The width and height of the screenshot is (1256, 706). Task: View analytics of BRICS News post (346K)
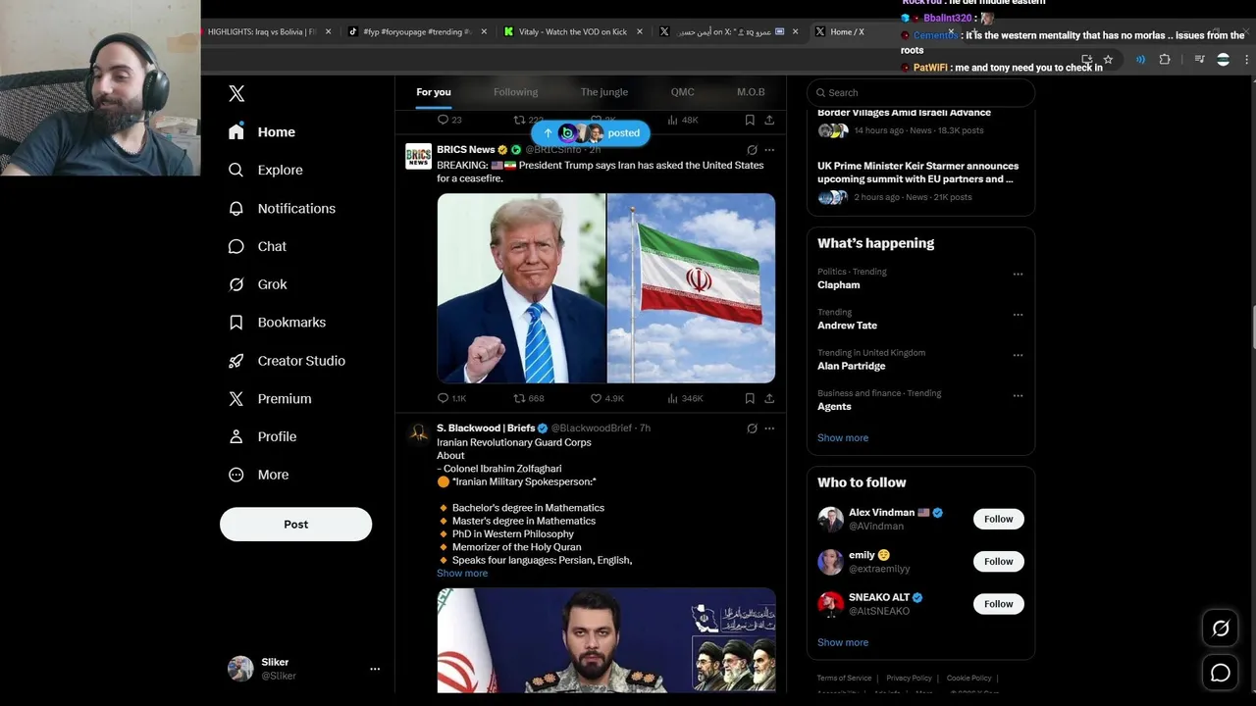click(685, 398)
